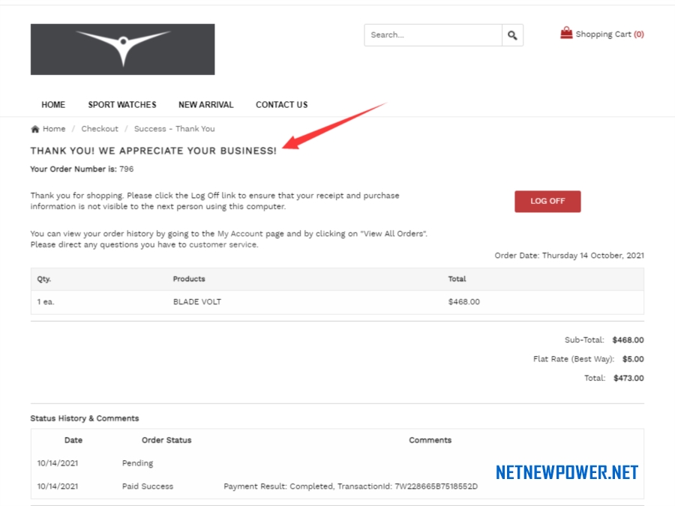675x506 pixels.
Task: Open the CONTACT US menu item
Action: 282,104
